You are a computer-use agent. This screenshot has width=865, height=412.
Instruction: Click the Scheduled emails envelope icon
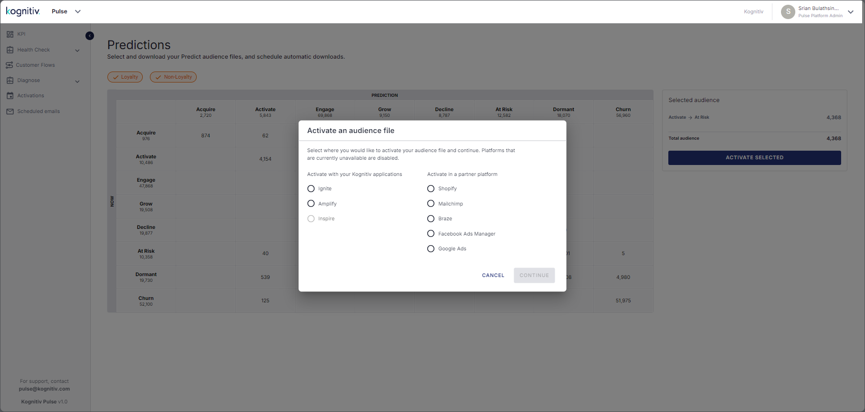(x=10, y=111)
